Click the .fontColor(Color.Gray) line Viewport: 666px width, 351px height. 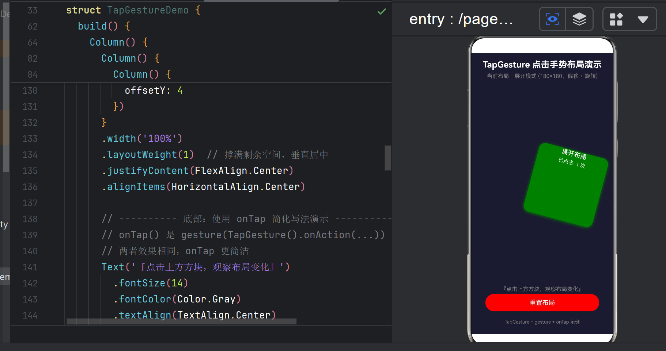point(177,299)
